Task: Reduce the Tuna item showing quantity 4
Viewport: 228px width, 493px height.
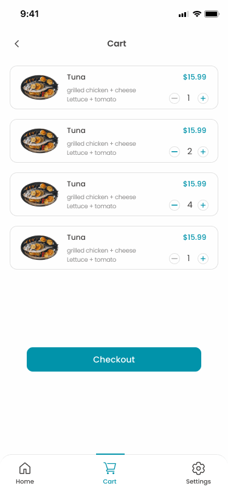Action: [x=174, y=205]
